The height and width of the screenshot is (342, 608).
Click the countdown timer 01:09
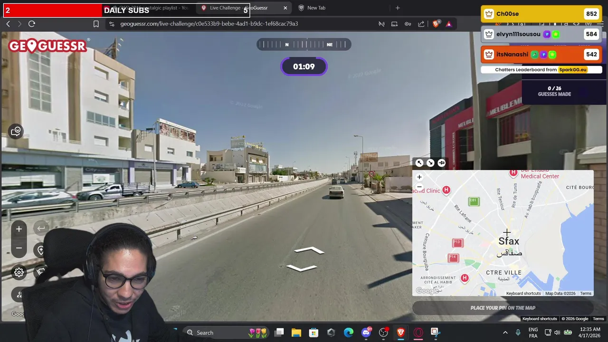304,66
